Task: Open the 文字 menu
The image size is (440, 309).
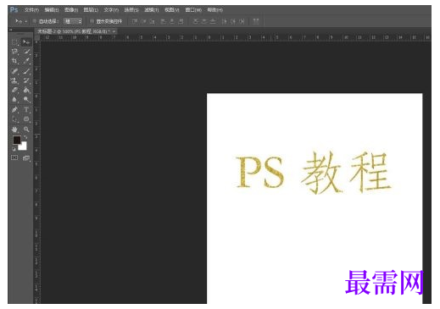Action: coord(111,10)
